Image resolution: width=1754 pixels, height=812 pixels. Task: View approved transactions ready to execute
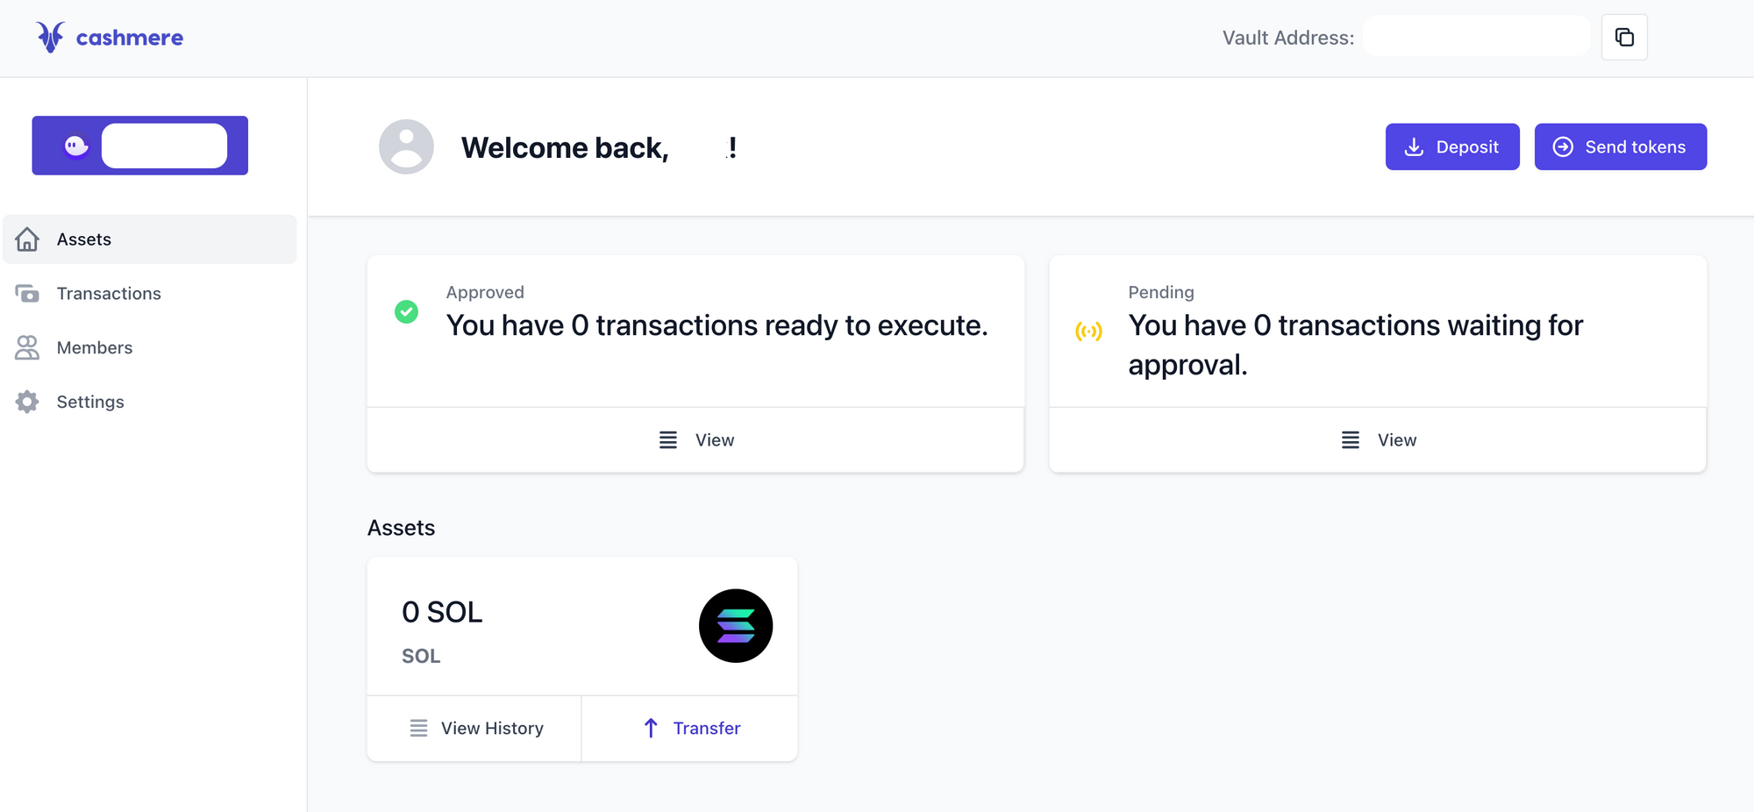(x=695, y=439)
